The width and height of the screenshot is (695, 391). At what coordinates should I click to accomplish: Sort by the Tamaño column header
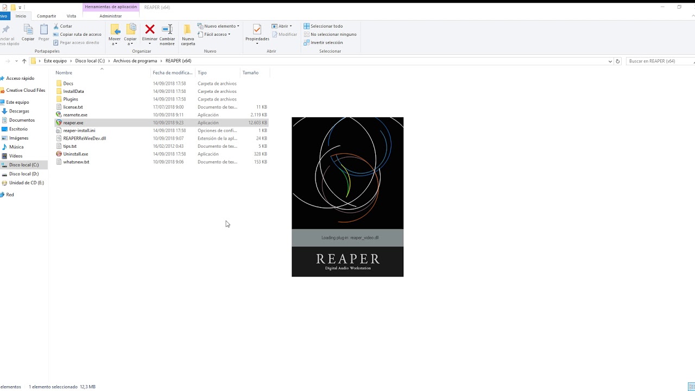coord(255,73)
